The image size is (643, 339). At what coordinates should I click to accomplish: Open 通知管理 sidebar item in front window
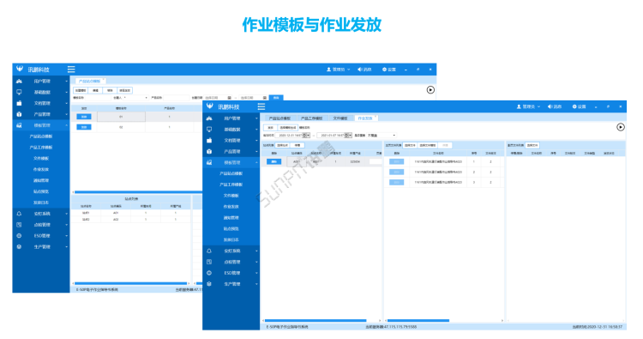[231, 218]
